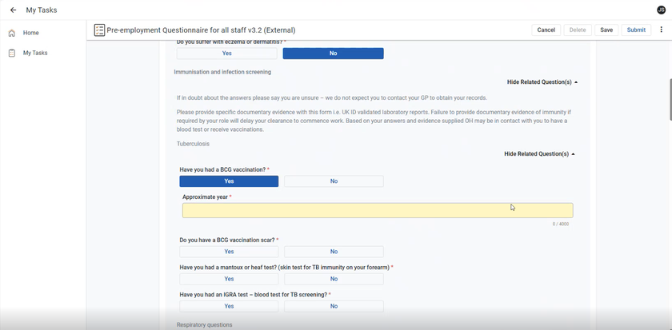Click the 'Tuberculosis' section heading
This screenshot has height=330, width=672.
tap(193, 144)
